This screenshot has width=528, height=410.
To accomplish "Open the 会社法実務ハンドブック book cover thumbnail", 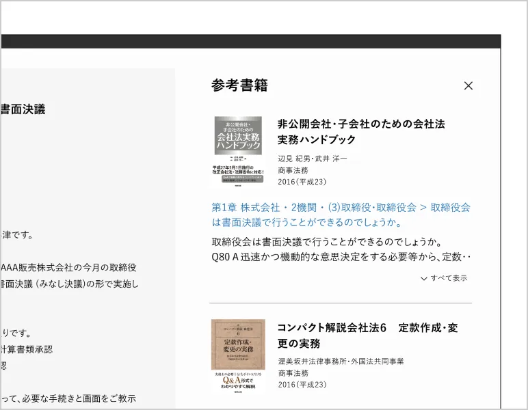I will pyautogui.click(x=238, y=151).
